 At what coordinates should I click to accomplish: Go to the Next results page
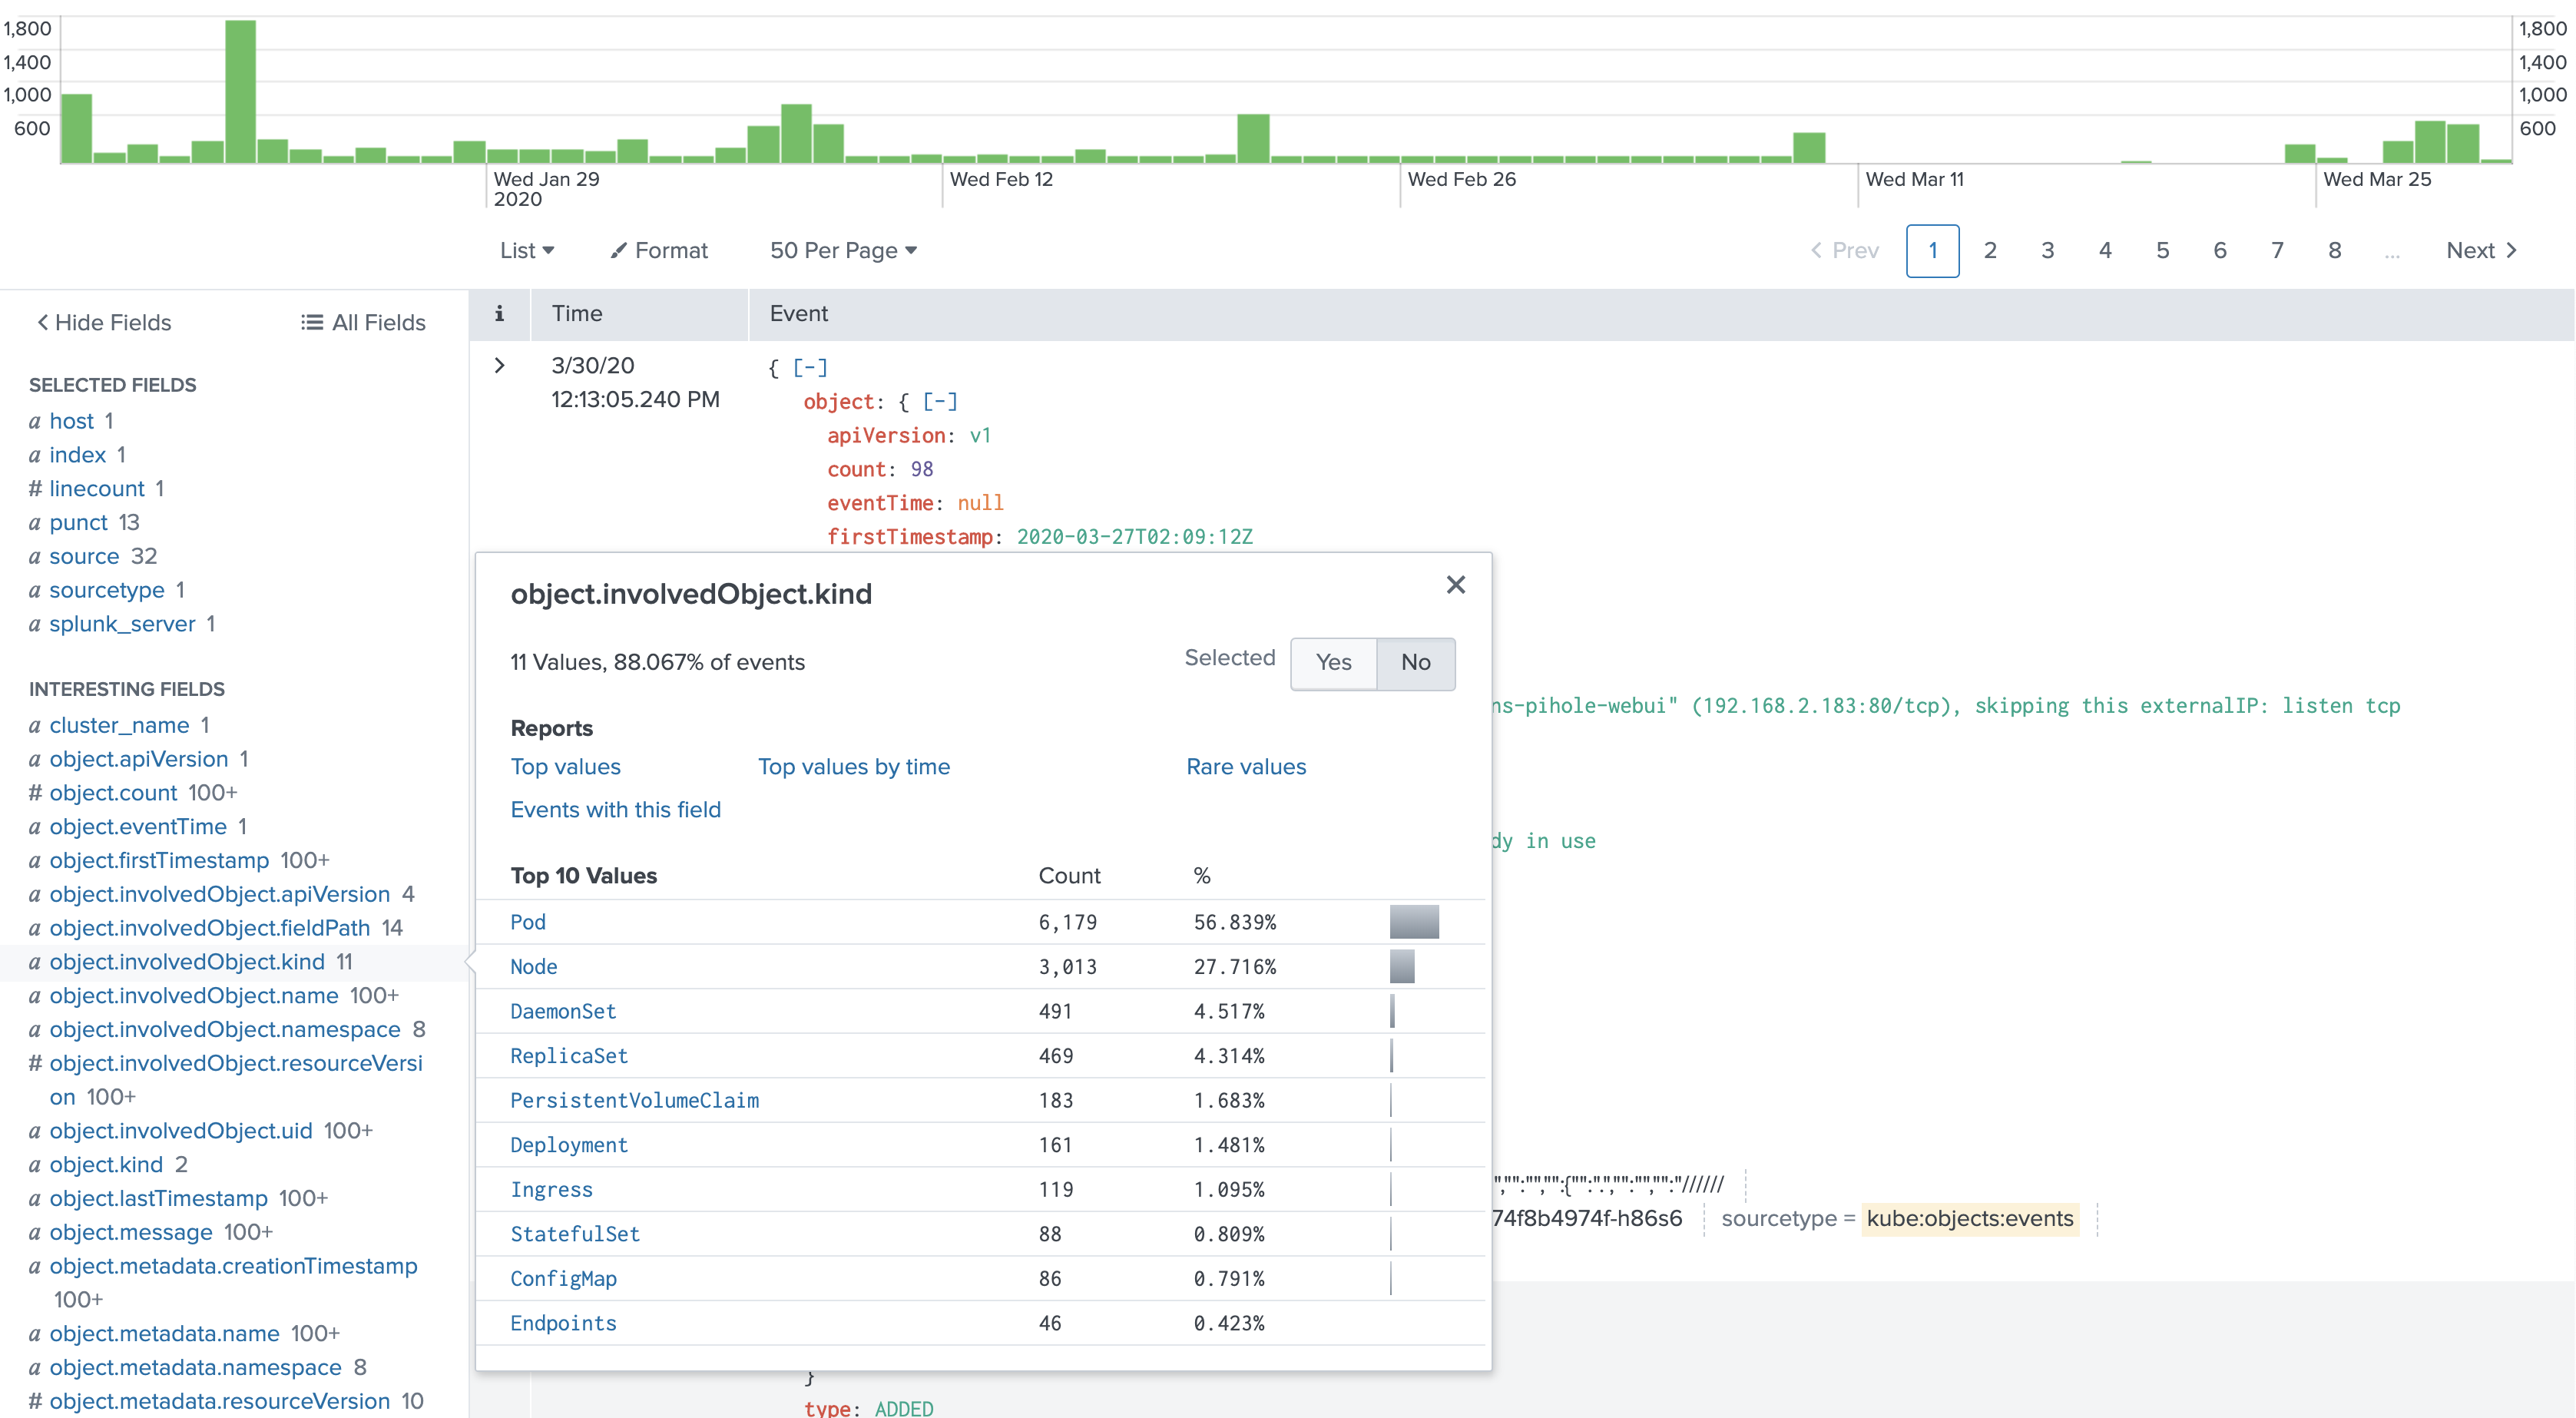2480,250
